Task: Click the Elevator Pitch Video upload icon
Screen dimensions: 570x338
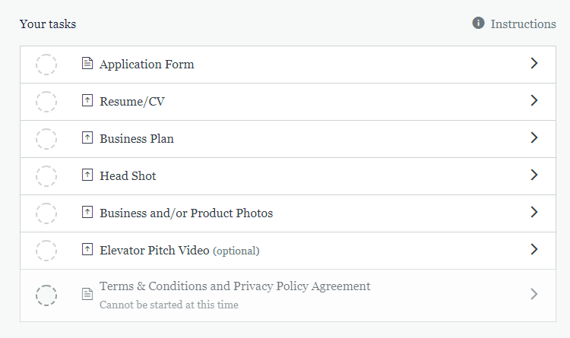Action: point(87,249)
